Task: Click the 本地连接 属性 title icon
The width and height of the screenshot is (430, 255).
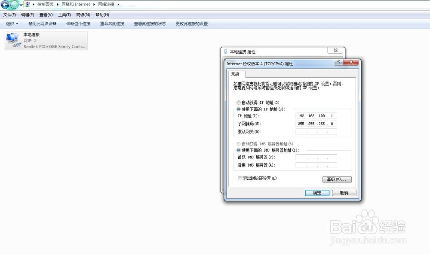Action: pos(225,52)
